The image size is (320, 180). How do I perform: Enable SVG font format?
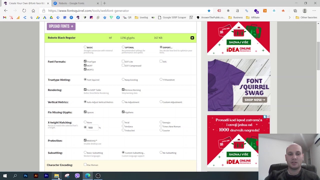[x=161, y=61]
